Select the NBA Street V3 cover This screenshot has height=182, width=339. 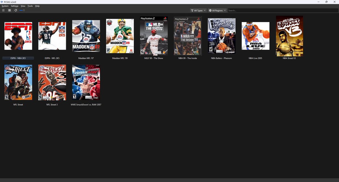(290, 36)
